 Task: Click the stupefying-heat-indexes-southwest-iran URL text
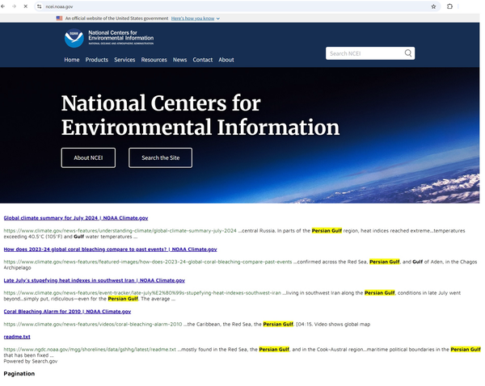click(x=142, y=292)
